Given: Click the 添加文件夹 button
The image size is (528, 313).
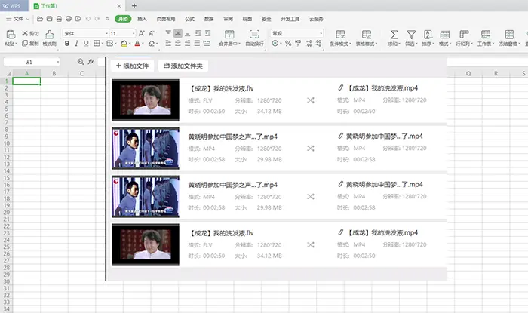Looking at the screenshot, I should tap(183, 66).
